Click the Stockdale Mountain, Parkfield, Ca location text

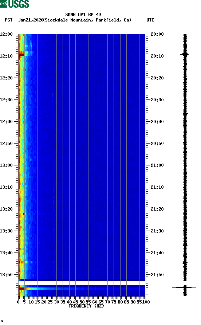[87, 20]
